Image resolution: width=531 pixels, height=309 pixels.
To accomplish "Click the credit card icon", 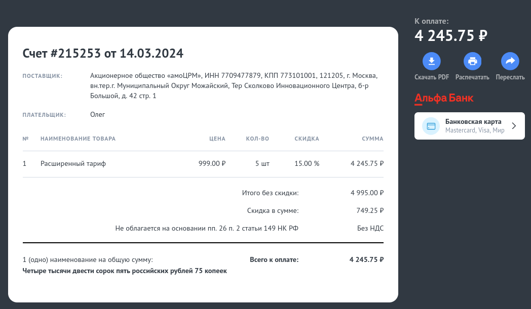I will (431, 126).
